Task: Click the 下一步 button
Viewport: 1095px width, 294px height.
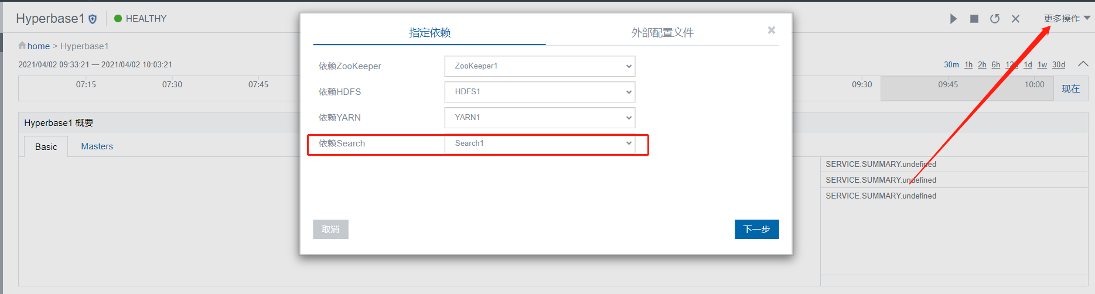Action: coord(756,230)
